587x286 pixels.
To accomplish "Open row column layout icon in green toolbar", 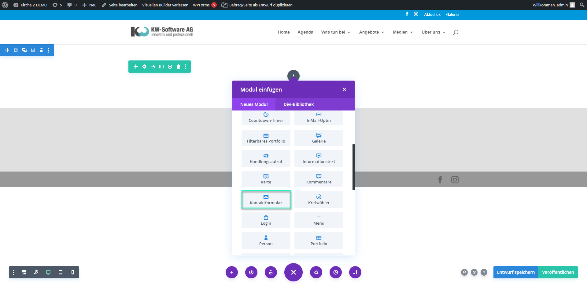I will tap(161, 67).
